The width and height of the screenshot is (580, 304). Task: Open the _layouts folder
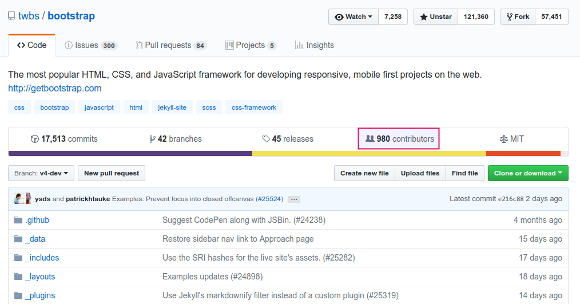pos(40,277)
